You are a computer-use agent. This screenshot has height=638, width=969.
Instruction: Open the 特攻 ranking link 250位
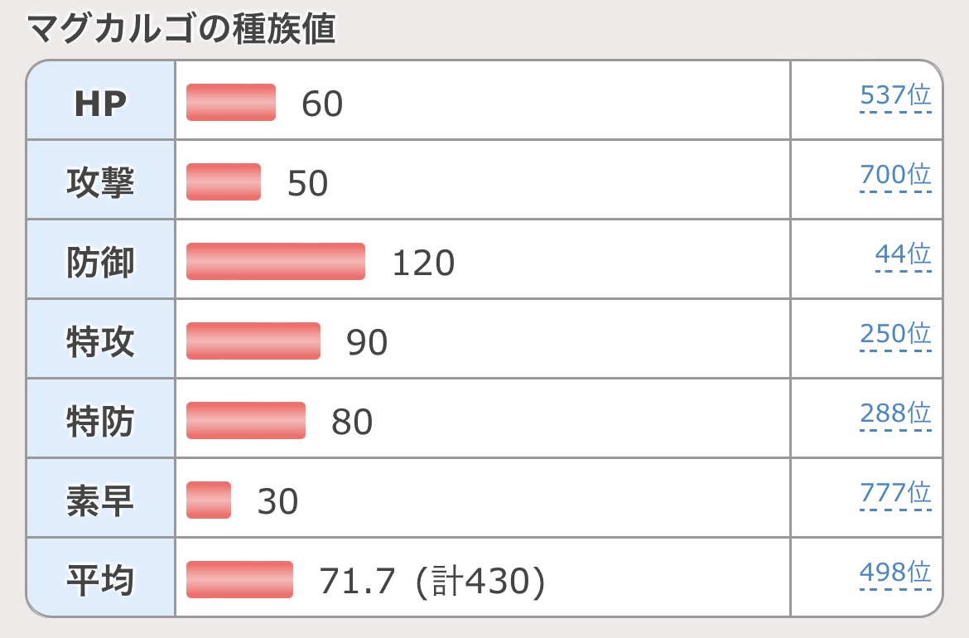(895, 335)
